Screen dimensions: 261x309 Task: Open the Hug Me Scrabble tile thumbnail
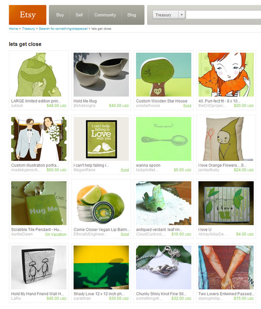pyautogui.click(x=39, y=203)
